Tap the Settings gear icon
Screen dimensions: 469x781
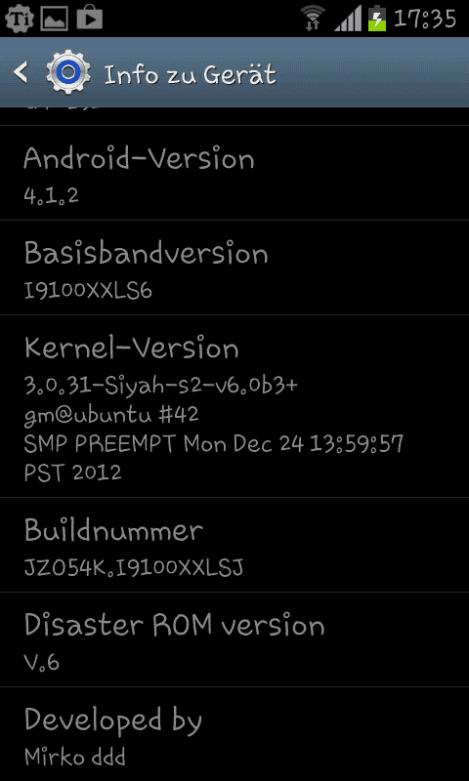(x=68, y=73)
